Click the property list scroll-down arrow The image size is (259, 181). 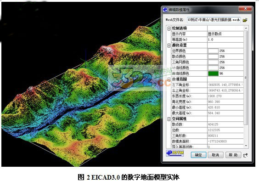click(246, 146)
